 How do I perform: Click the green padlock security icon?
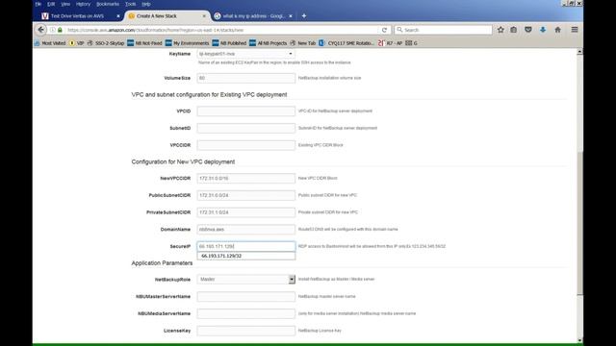[x=60, y=30]
